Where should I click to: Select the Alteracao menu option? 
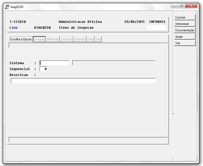coord(53,39)
